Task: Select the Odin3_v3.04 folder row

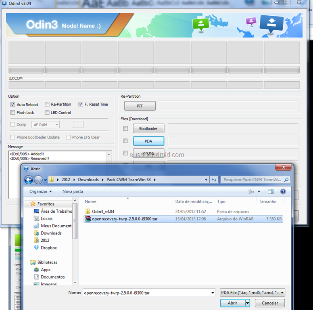Action: pos(183,212)
